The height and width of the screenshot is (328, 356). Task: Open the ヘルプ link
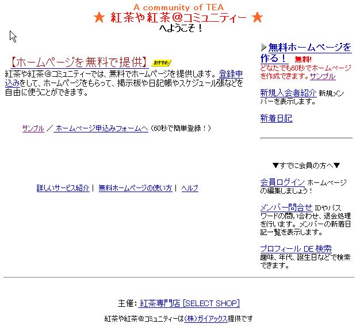(190, 188)
